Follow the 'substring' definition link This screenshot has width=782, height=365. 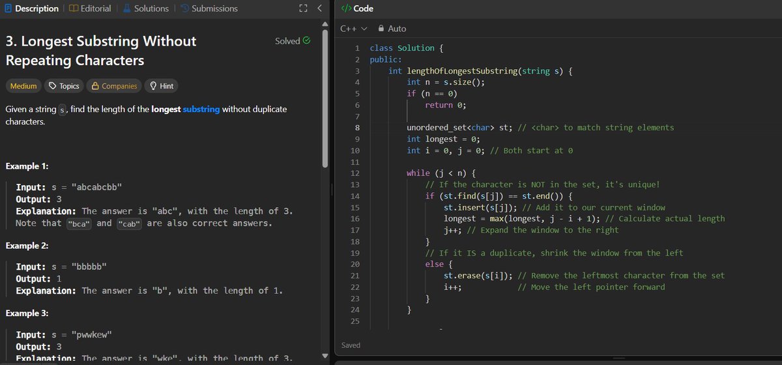tap(201, 109)
